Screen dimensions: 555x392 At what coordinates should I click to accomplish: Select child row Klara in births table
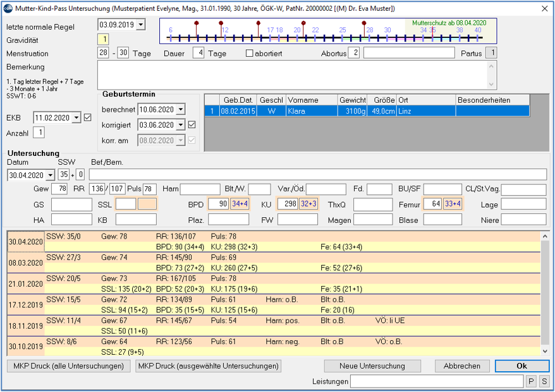(367, 111)
